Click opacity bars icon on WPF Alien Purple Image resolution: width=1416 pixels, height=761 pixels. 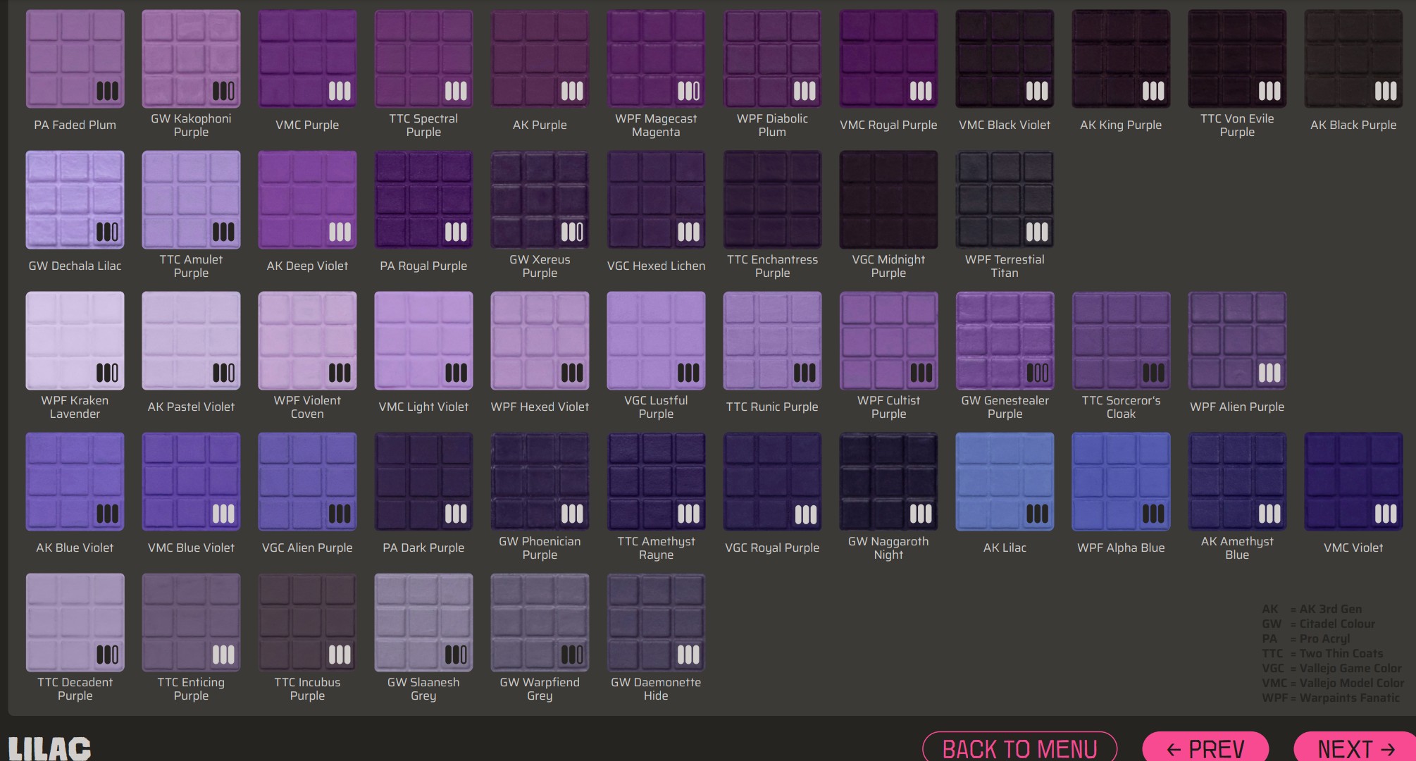coord(1269,373)
